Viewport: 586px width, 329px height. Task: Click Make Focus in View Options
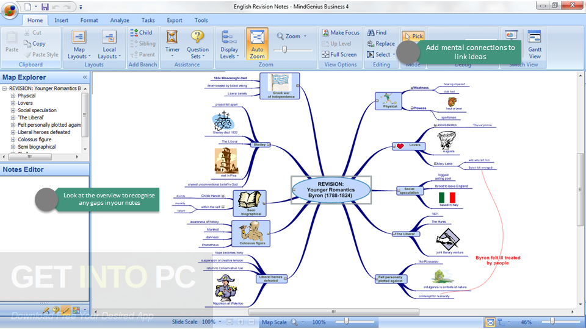[341, 32]
